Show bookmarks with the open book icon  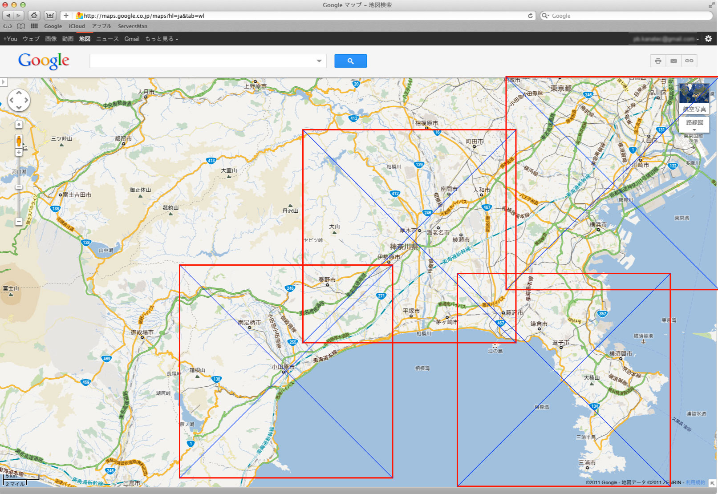click(21, 26)
